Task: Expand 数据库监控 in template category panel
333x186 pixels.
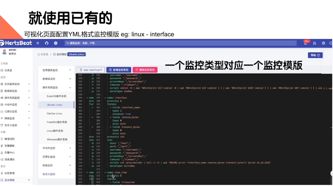Action: click(56, 79)
